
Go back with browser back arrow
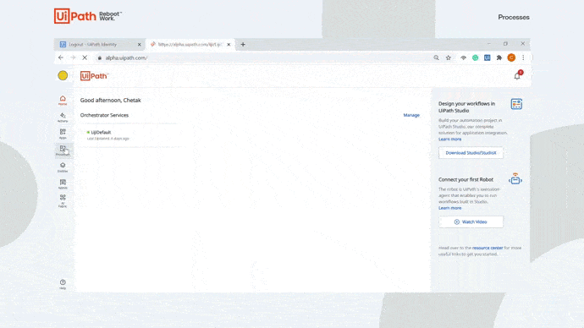[61, 57]
